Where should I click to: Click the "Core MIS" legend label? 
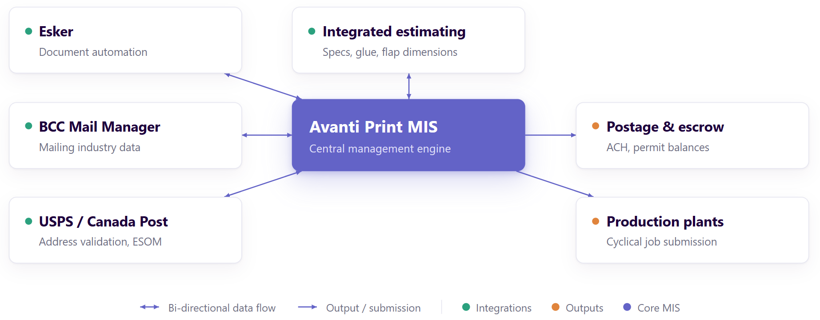[x=659, y=308]
